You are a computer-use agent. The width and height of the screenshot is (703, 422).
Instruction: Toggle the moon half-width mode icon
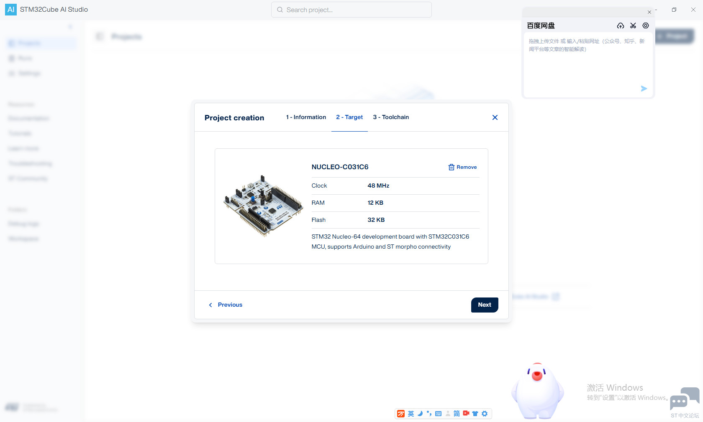click(x=420, y=414)
